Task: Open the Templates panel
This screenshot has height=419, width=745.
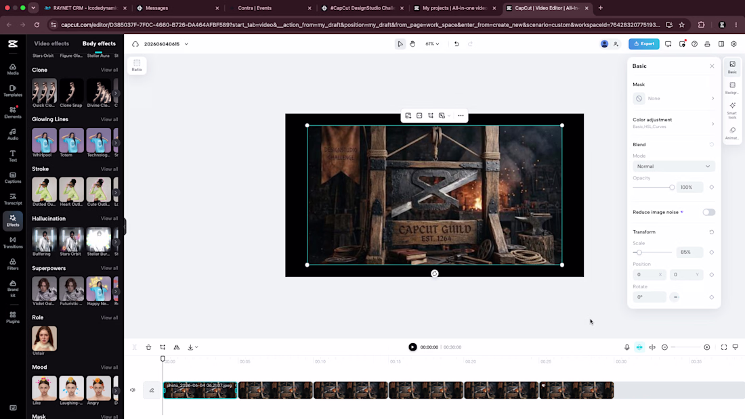Action: (13, 91)
